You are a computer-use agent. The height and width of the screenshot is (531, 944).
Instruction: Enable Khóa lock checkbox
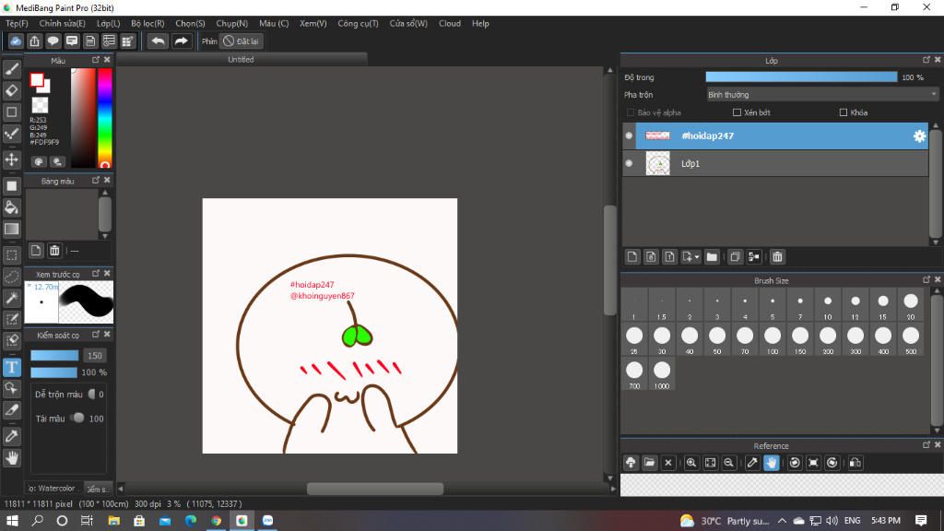pyautogui.click(x=843, y=112)
